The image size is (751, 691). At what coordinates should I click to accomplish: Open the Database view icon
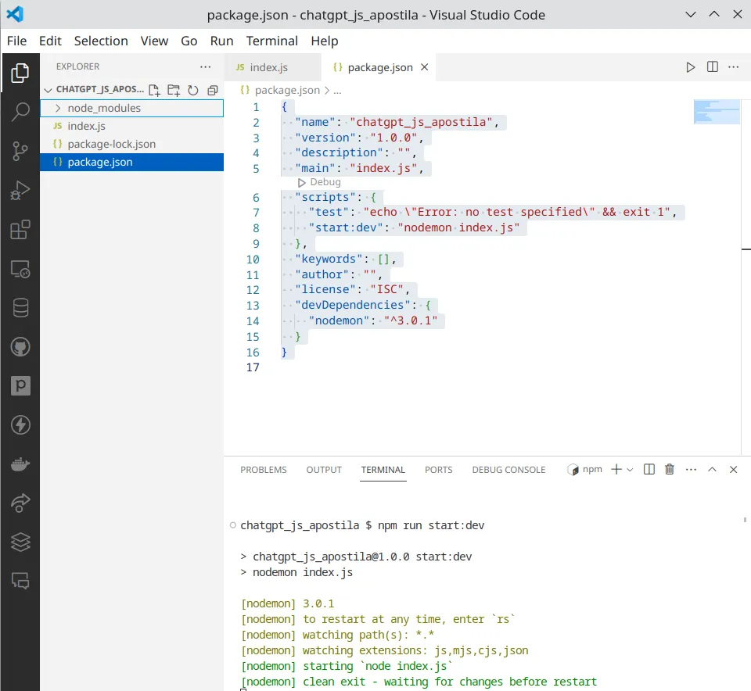click(20, 308)
